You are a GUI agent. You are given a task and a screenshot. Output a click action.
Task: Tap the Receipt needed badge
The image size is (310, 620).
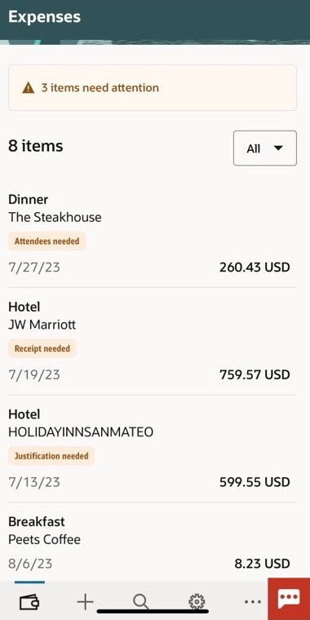[x=42, y=349]
